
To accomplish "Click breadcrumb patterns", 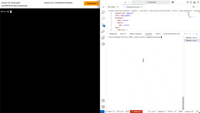I will (x=134, y=11).
